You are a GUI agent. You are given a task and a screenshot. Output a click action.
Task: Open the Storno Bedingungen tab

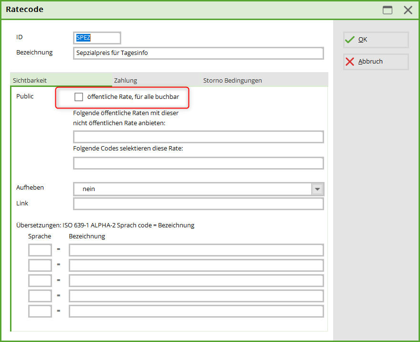pos(232,81)
